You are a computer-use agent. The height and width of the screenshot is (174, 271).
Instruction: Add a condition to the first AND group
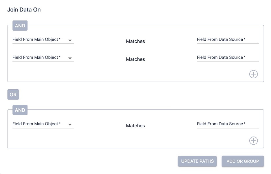pyautogui.click(x=253, y=74)
